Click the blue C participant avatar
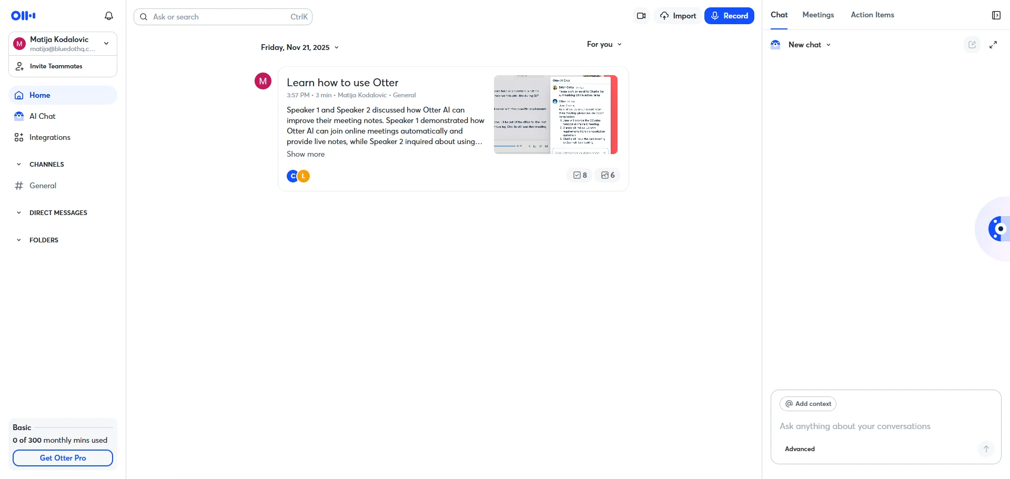This screenshot has width=1010, height=479. point(292,176)
